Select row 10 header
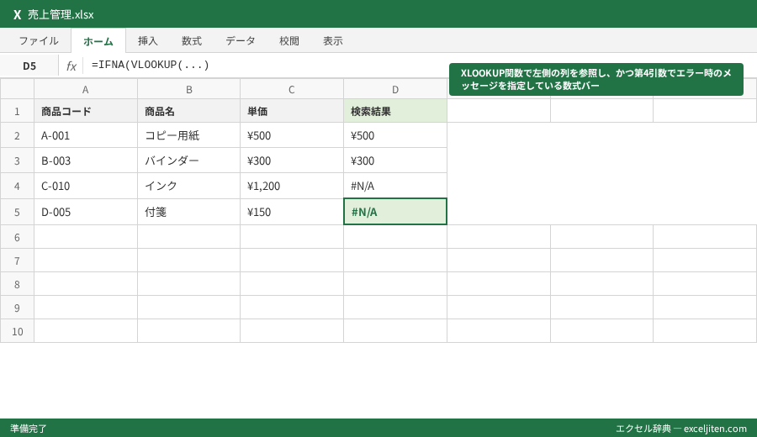757x437 pixels. pyautogui.click(x=17, y=331)
